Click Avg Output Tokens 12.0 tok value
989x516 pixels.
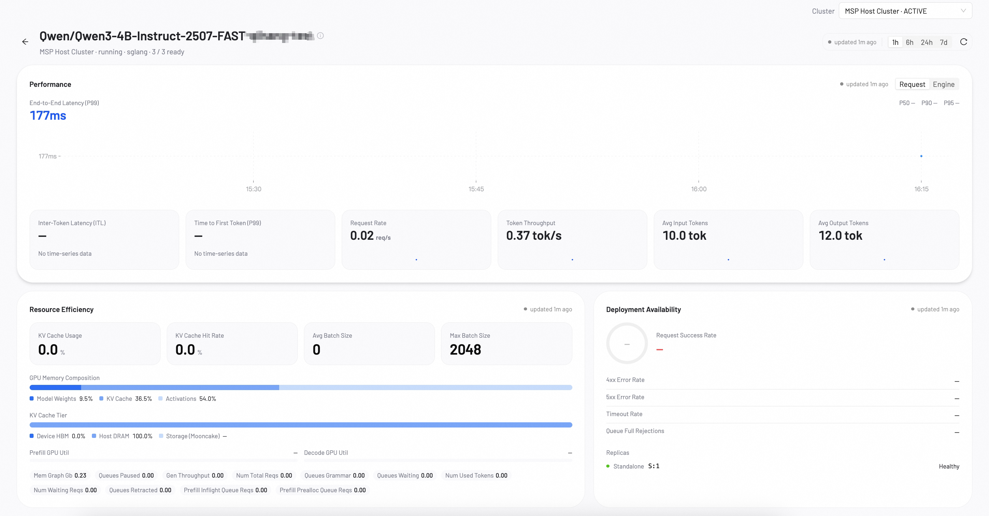pyautogui.click(x=840, y=235)
